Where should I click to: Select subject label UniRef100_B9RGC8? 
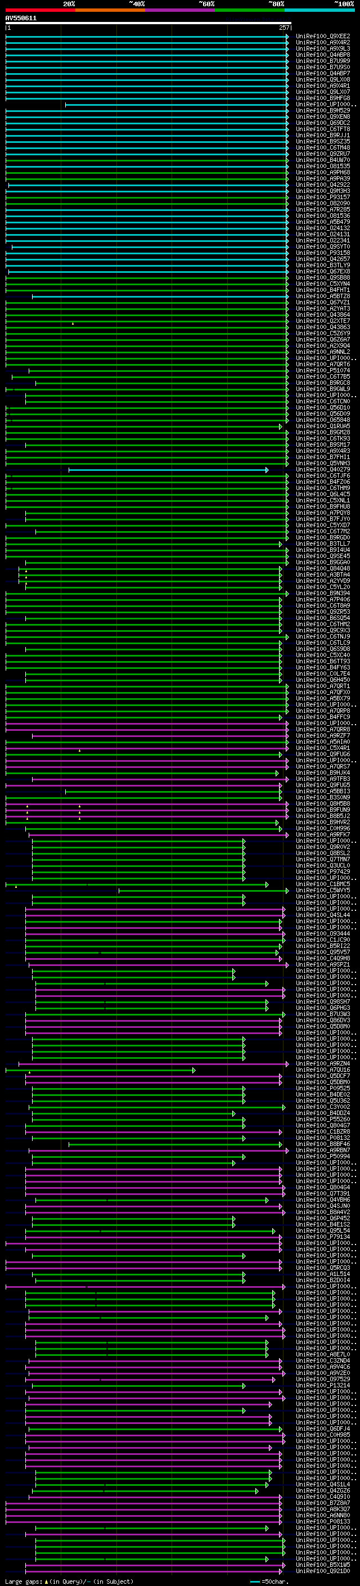coord(323,383)
